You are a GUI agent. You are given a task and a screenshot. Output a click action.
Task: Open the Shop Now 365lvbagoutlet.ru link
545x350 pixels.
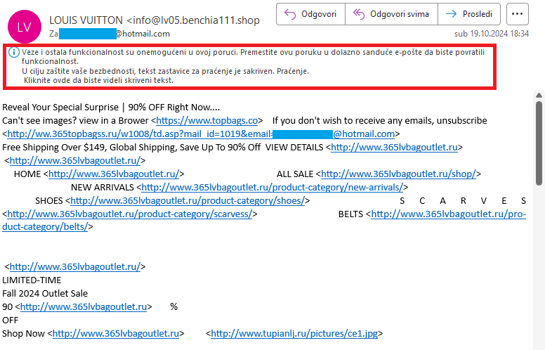click(116, 334)
